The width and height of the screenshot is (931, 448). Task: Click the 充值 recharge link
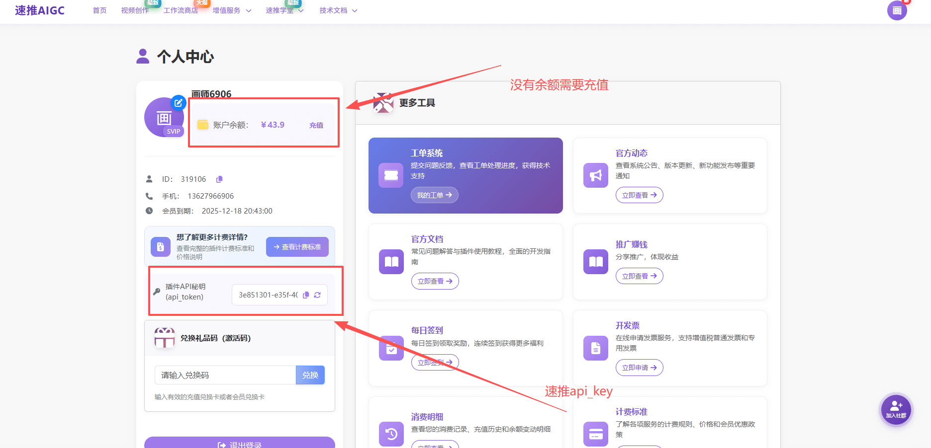[316, 125]
